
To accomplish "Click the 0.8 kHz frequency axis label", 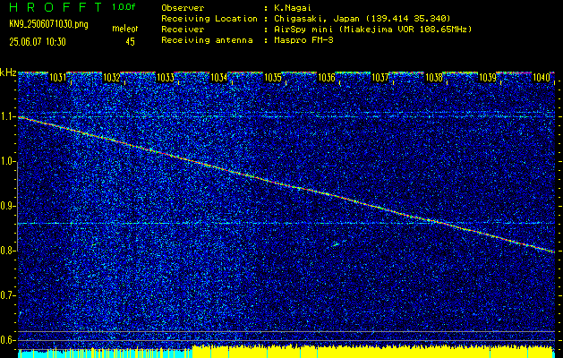I will tap(7, 251).
